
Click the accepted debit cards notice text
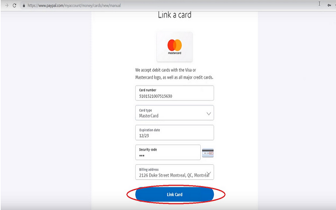click(x=174, y=74)
